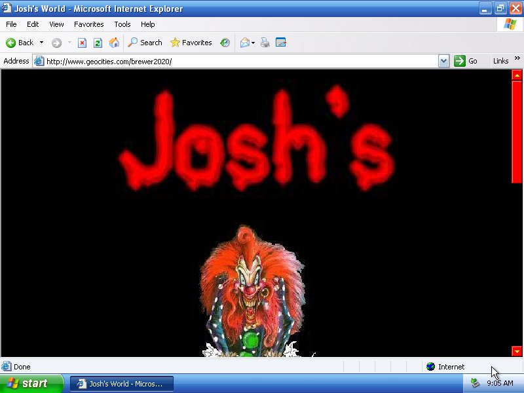Viewport: 524px width, 393px height.
Task: Go to Home page icon
Action: [x=114, y=43]
